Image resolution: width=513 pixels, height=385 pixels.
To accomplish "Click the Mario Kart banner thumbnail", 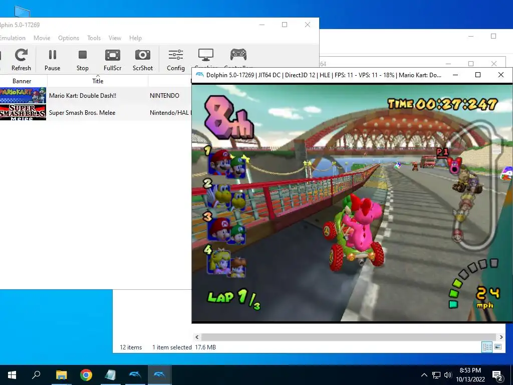I will tap(23, 95).
